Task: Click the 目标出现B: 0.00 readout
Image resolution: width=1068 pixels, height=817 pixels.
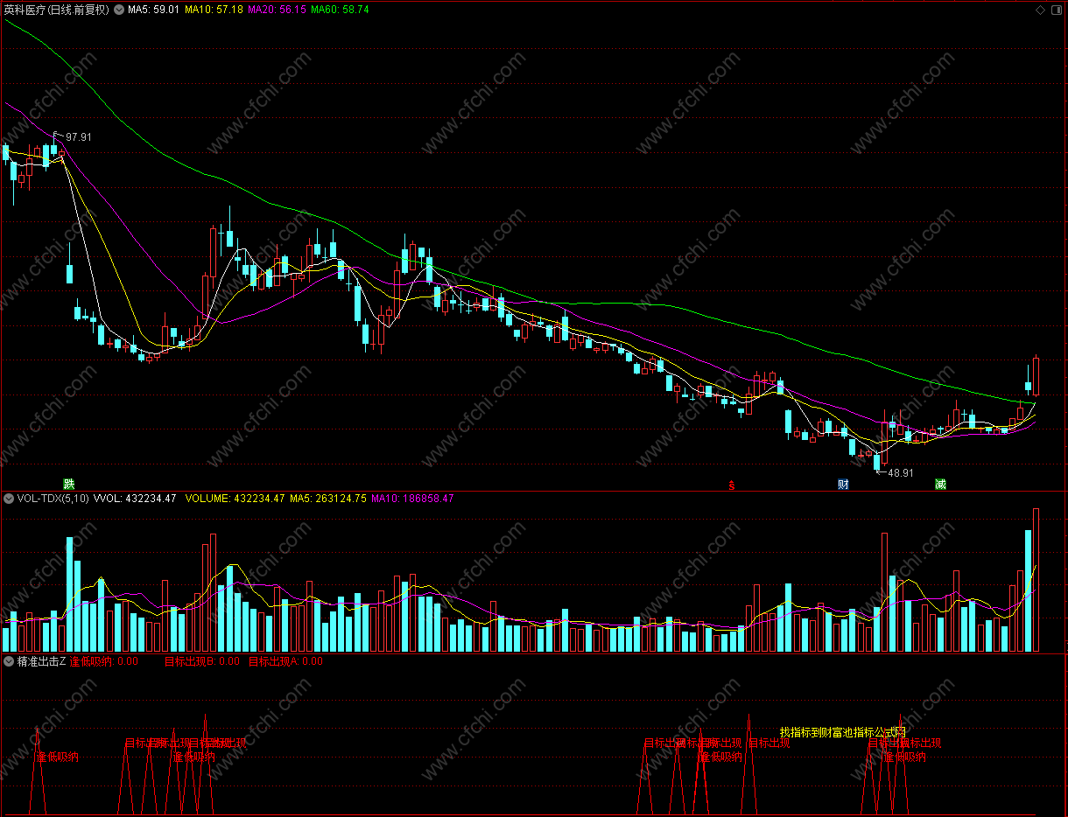Action: 202,661
